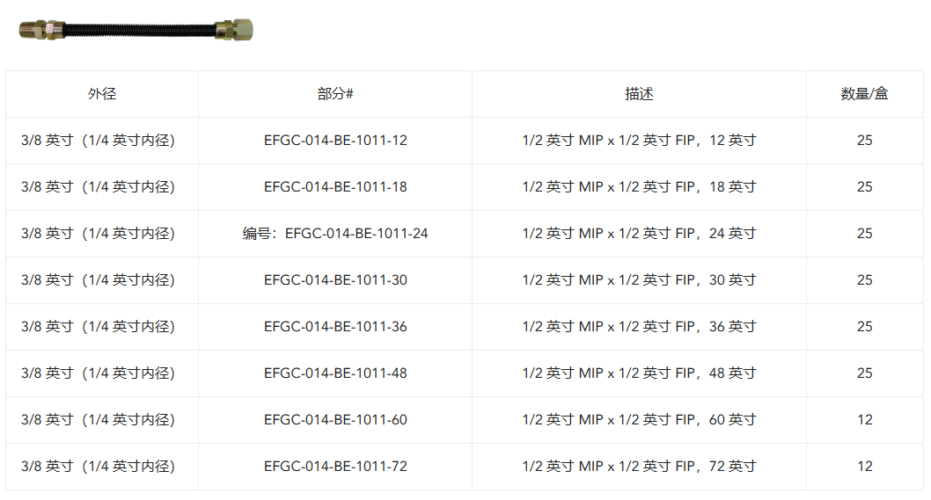This screenshot has height=500, width=931.
Task: Select part number EFGC-014-BE-1011-48
Action: point(335,373)
